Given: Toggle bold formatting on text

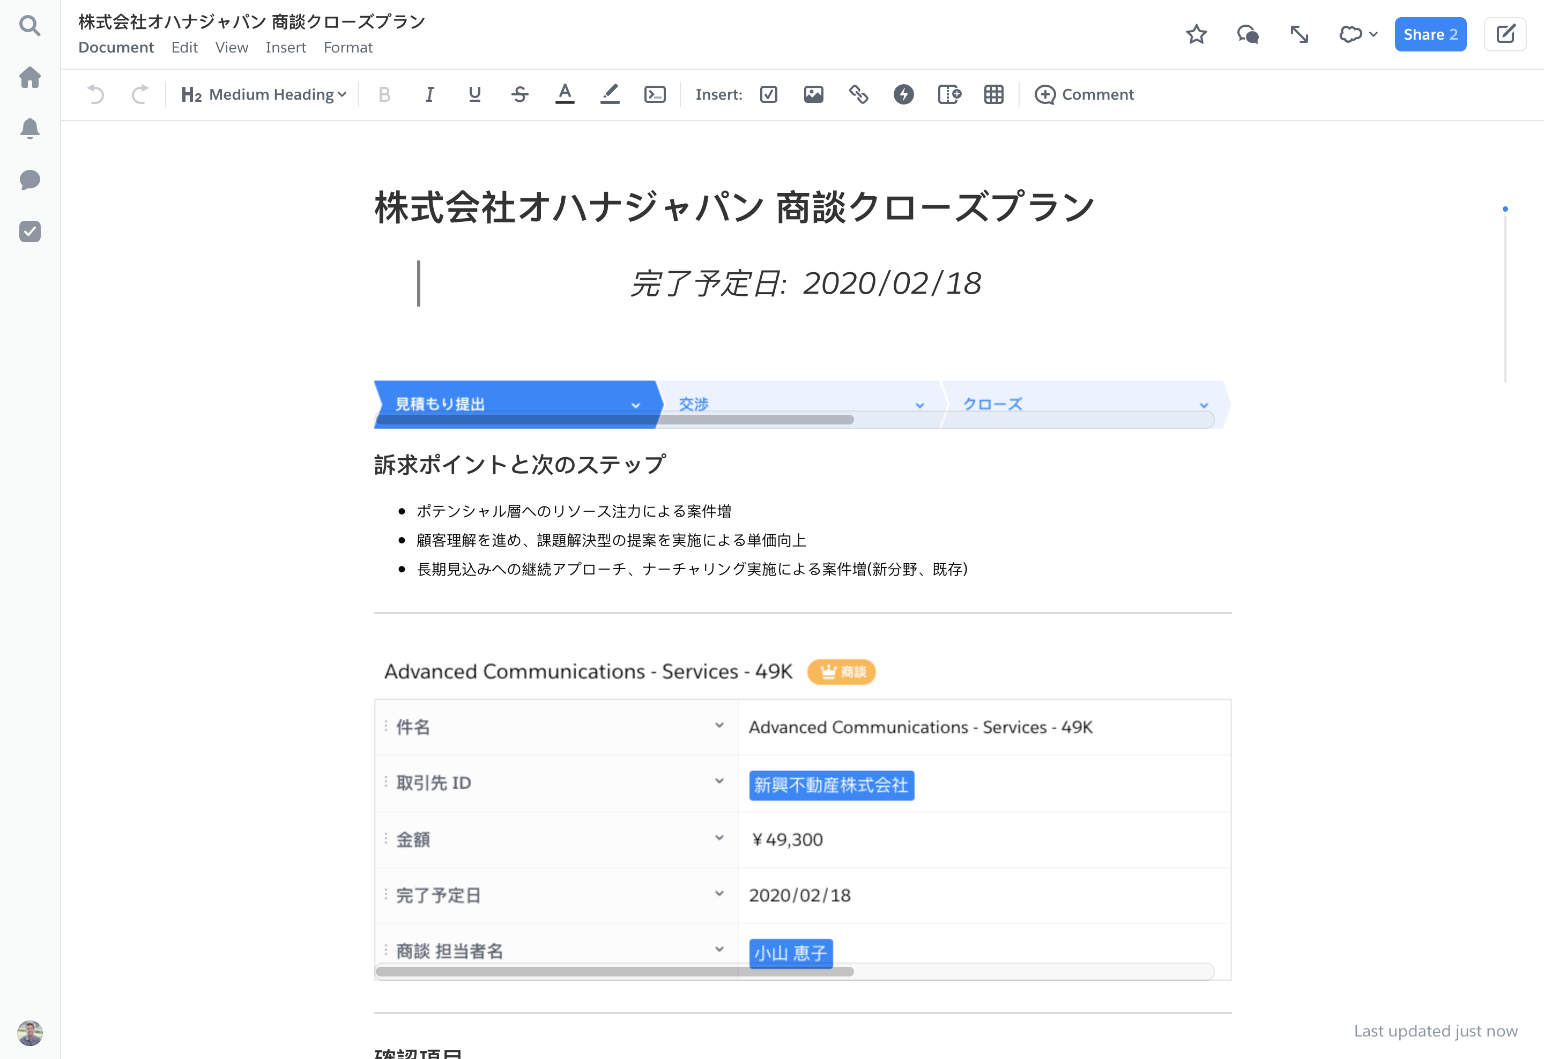Looking at the screenshot, I should 385,94.
